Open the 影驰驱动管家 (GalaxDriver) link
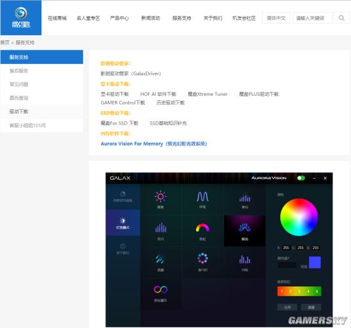 (131, 73)
